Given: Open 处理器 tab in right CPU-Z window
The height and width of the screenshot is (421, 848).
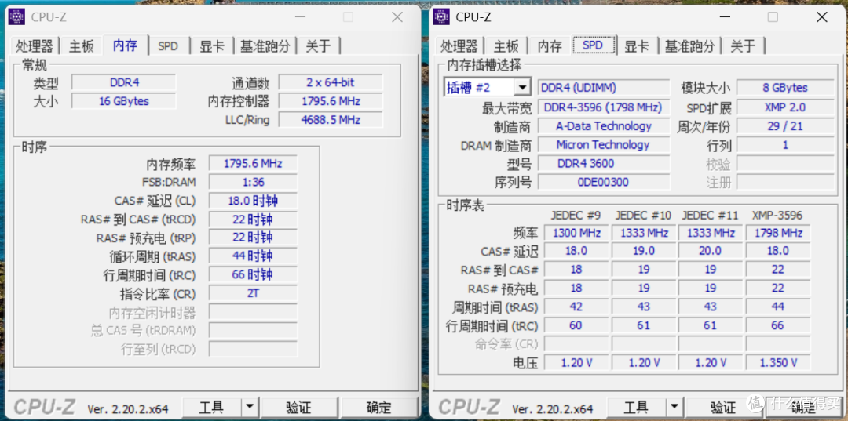Looking at the screenshot, I should click(x=459, y=46).
